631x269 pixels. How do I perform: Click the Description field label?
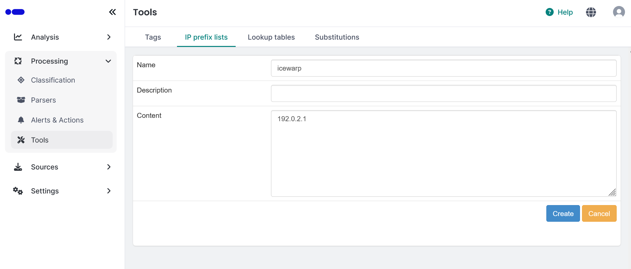pyautogui.click(x=154, y=90)
